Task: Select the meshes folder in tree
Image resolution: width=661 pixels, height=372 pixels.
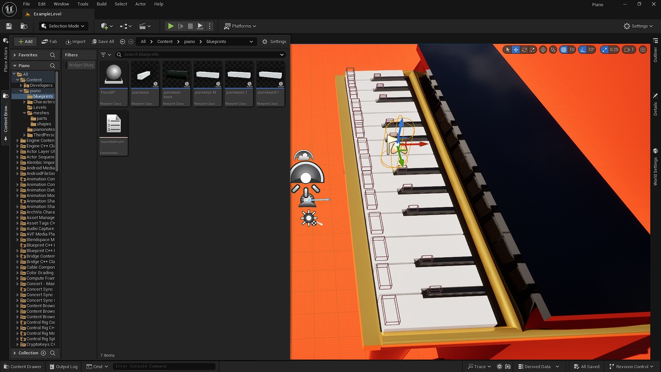Action: tap(41, 113)
